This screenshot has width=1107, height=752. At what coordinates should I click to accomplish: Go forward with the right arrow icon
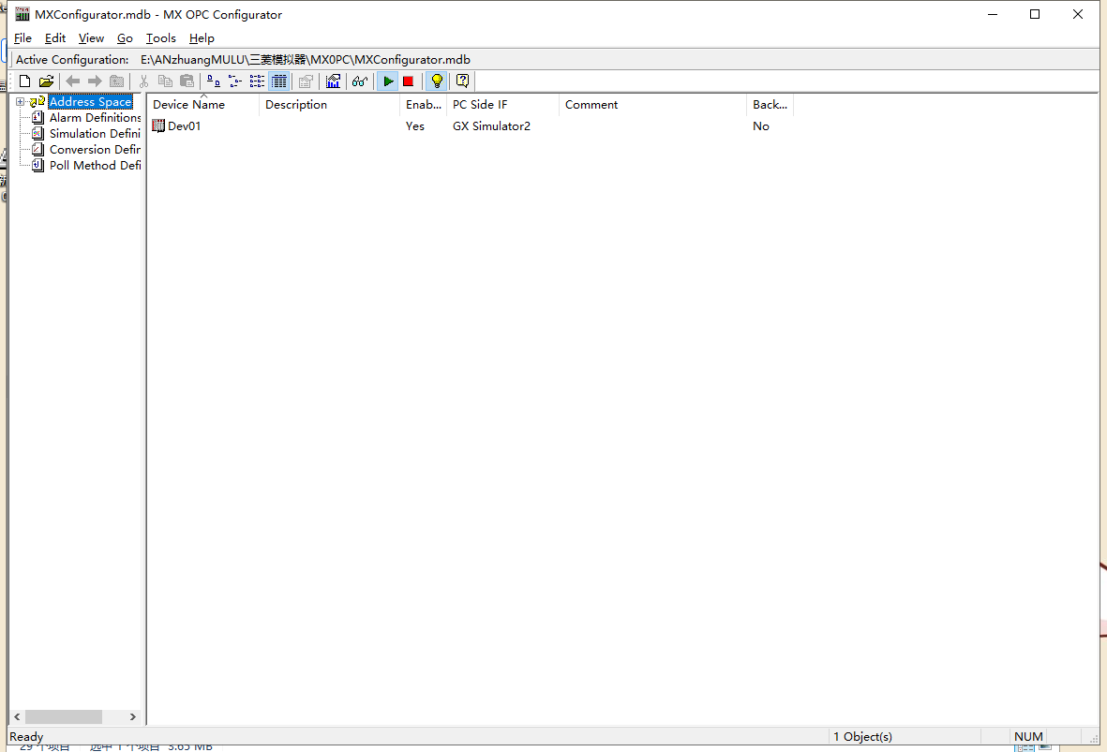(x=95, y=81)
